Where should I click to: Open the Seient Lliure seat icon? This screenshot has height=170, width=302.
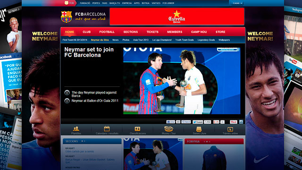pos(199,129)
